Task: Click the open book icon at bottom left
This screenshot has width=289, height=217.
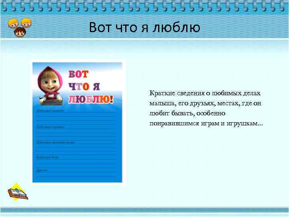Action: pos(18,192)
